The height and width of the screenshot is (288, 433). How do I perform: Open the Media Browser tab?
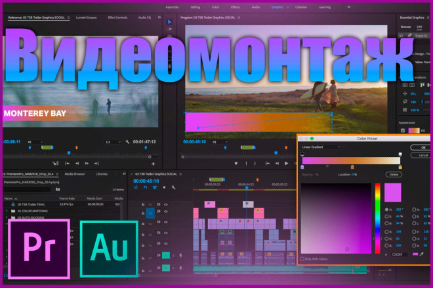coord(75,174)
